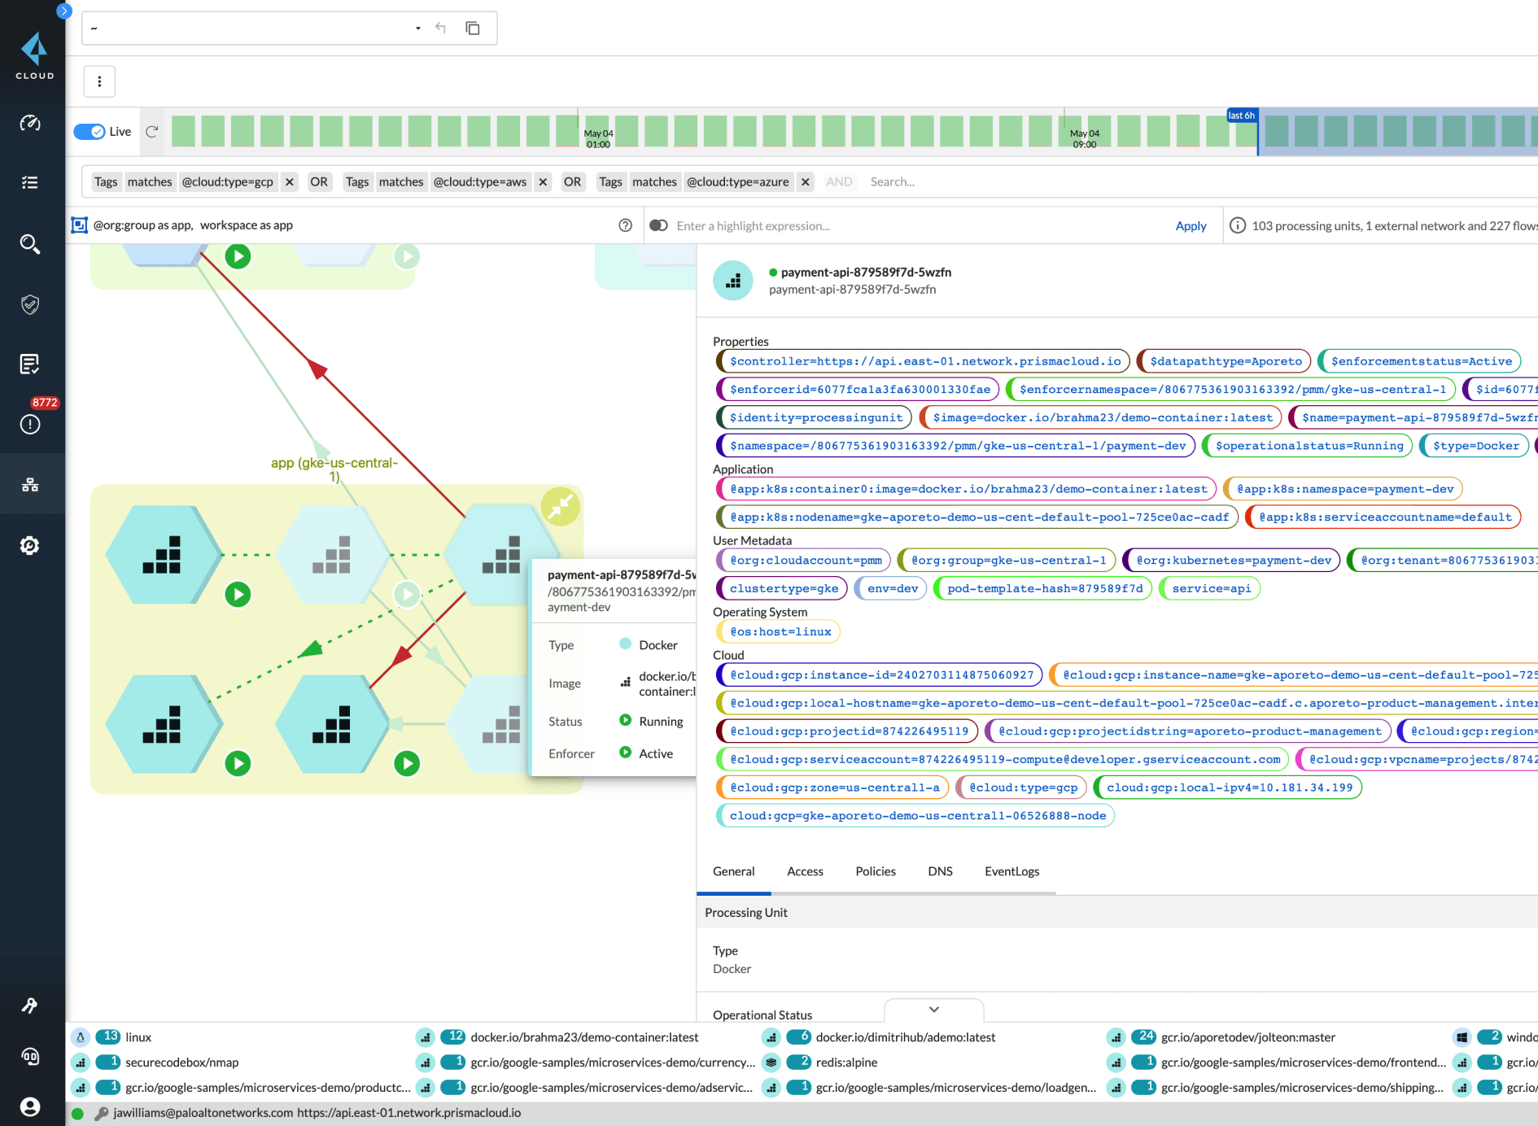Screen dimensions: 1538x1126
Task: Select the task list icon in sidebar
Action: (30, 182)
